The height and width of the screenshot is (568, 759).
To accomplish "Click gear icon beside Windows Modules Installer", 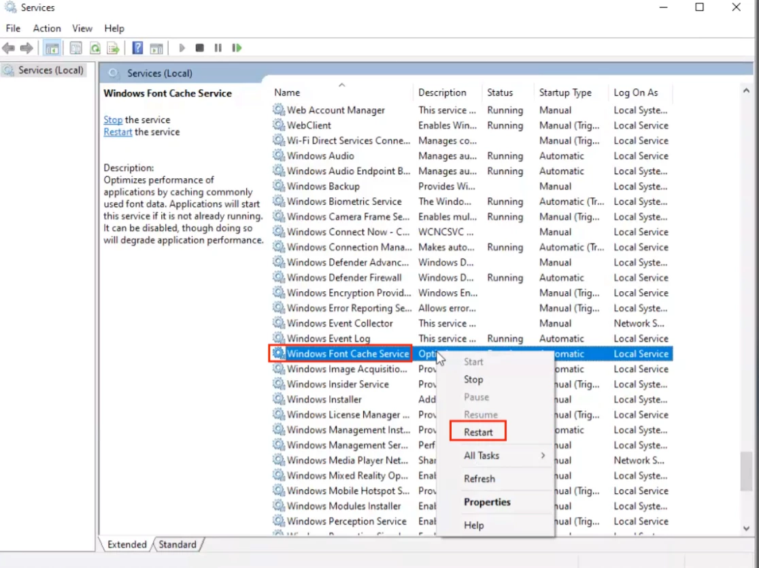I will (278, 505).
